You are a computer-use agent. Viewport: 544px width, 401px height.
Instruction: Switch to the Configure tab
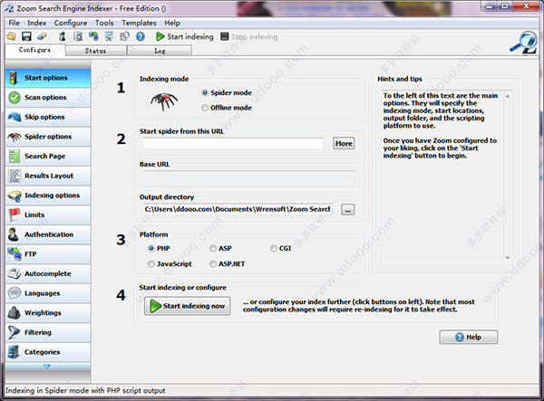coord(35,50)
